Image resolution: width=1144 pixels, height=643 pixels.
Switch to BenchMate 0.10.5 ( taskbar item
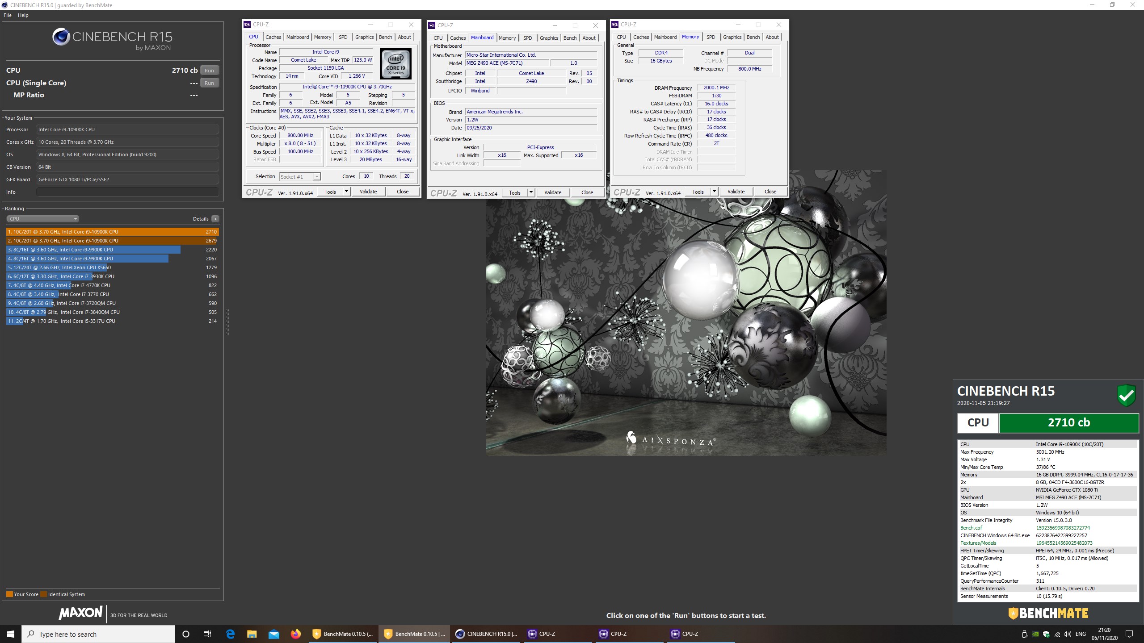click(x=343, y=634)
